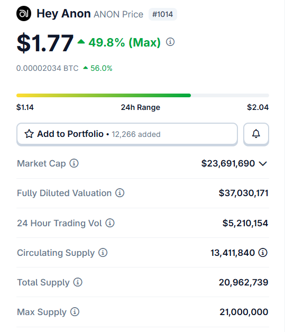Screen dimensions: 285x332
Task: Click the Max Supply label
Action: coord(42,312)
